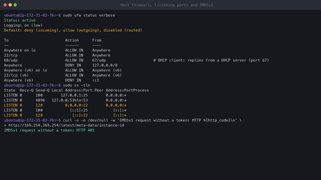Select the 'Status: active' output line

pos(20,20)
